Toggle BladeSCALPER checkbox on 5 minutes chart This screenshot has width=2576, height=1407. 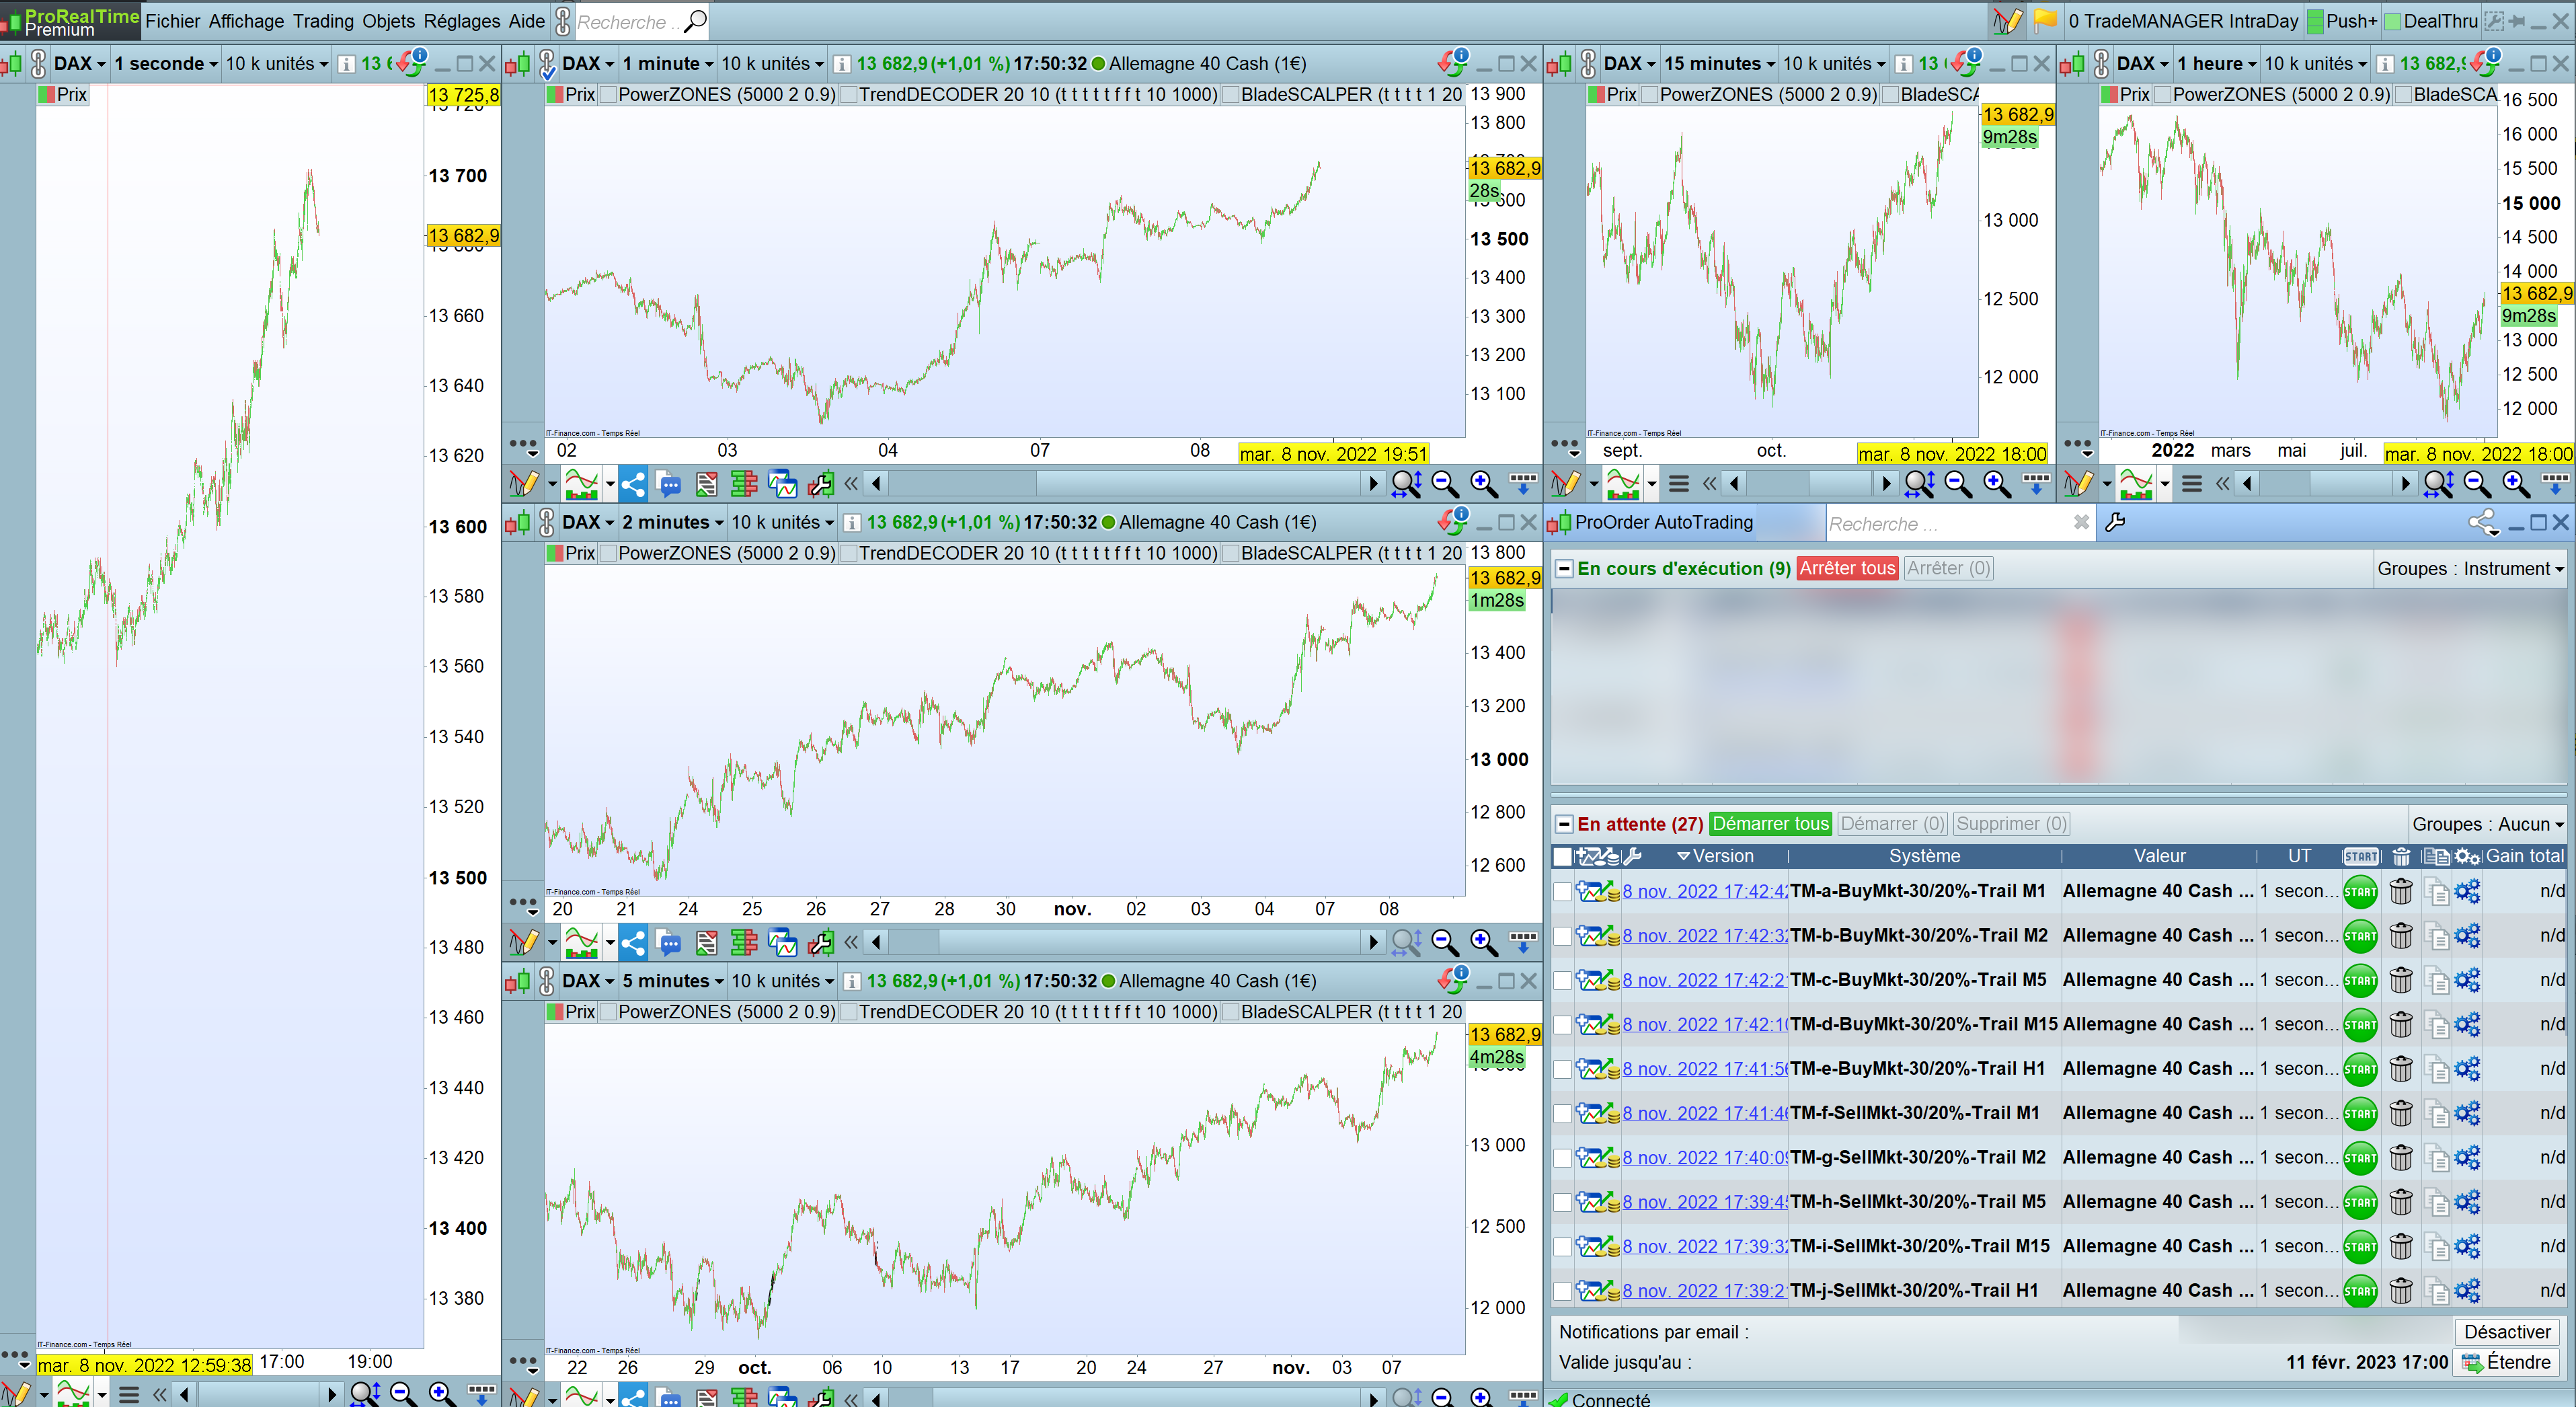[1231, 1012]
